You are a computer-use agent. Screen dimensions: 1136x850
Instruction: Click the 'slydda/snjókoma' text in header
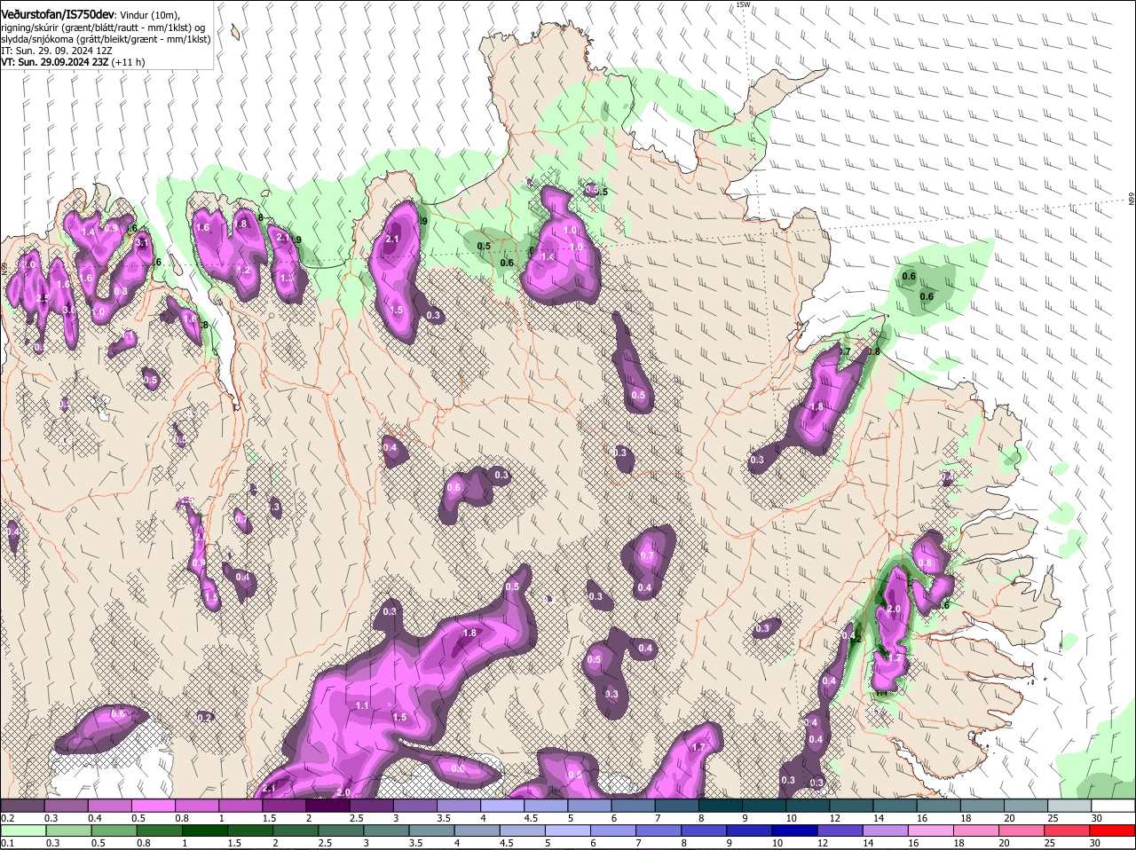[36, 39]
